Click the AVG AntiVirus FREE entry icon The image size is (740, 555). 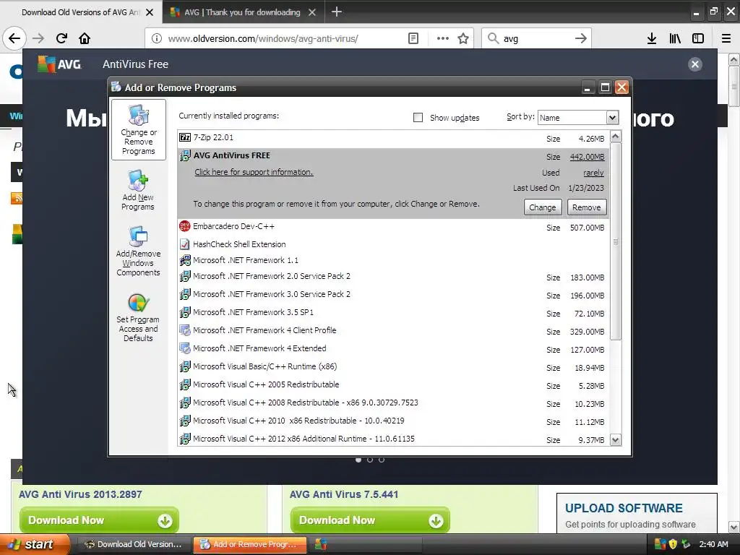[x=185, y=155]
